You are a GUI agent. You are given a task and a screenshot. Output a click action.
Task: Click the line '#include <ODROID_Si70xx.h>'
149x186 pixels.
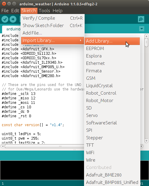point(29,58)
